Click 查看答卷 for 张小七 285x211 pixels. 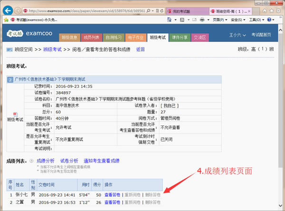pyautogui.click(x=112, y=195)
